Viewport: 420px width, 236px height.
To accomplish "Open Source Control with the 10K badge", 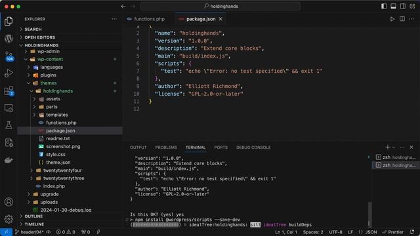I will pos(9,56).
